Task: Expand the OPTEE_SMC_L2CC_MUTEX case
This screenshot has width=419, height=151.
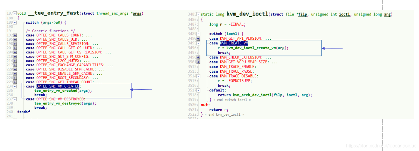Action: pyautogui.click(x=15, y=61)
